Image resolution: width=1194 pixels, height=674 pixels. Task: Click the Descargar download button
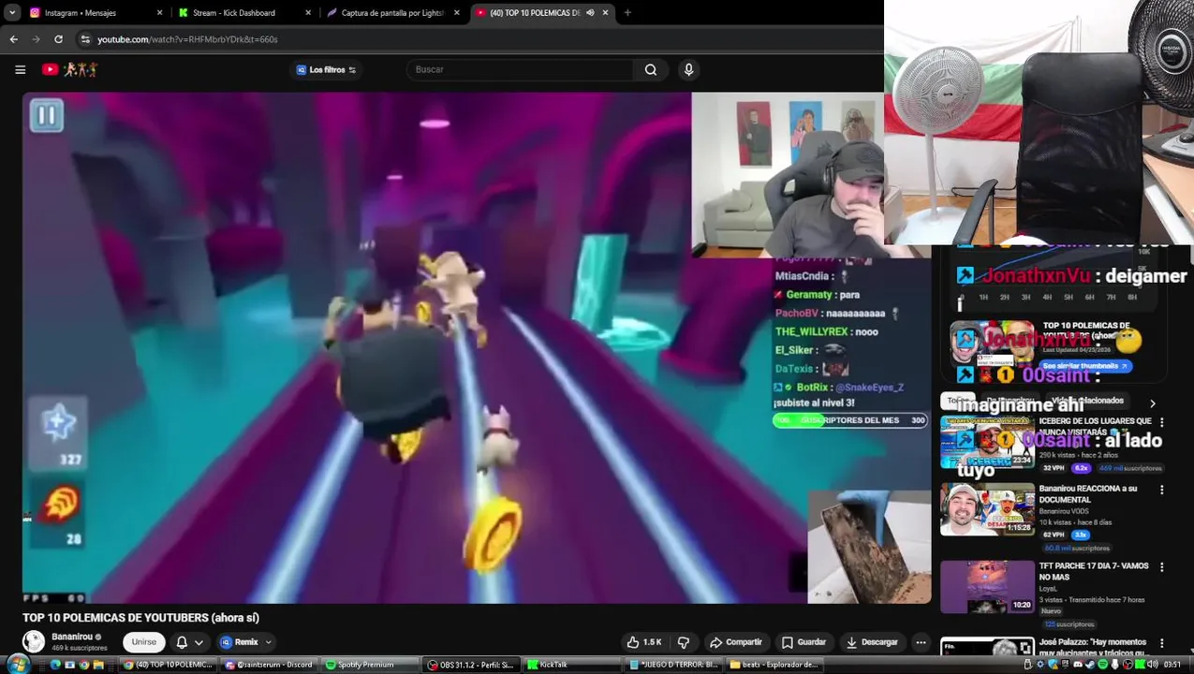pos(872,642)
